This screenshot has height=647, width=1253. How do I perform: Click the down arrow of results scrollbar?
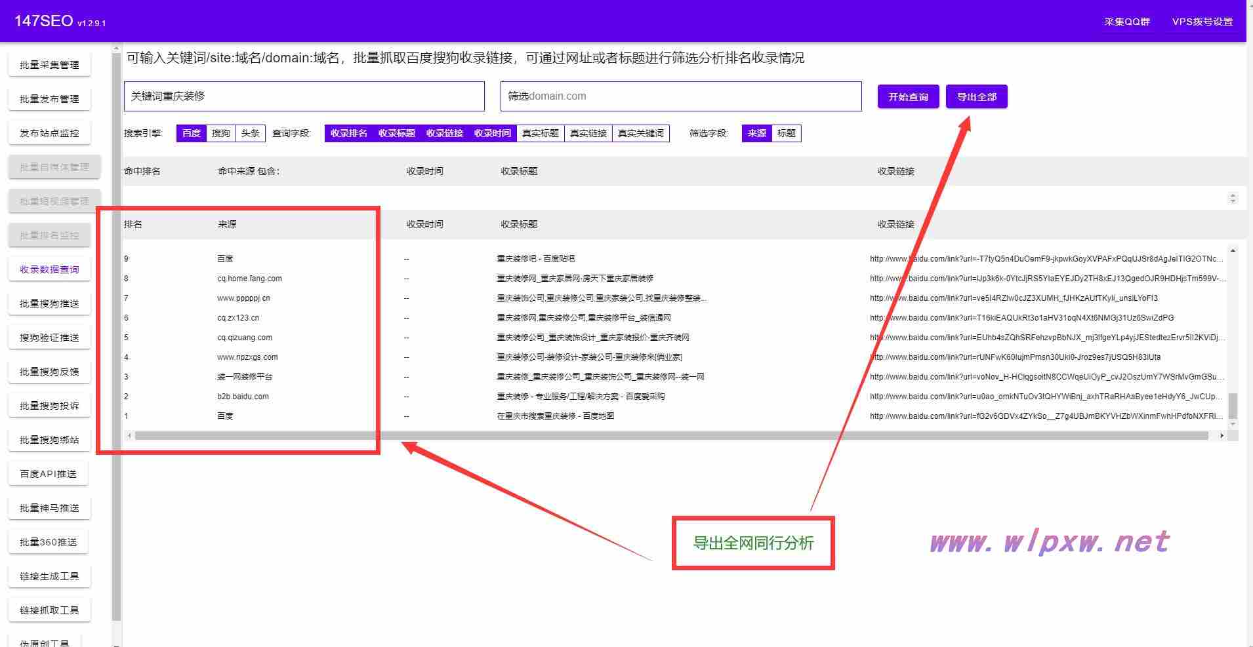coord(1233,424)
